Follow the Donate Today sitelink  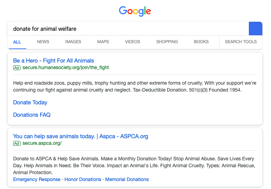point(30,102)
